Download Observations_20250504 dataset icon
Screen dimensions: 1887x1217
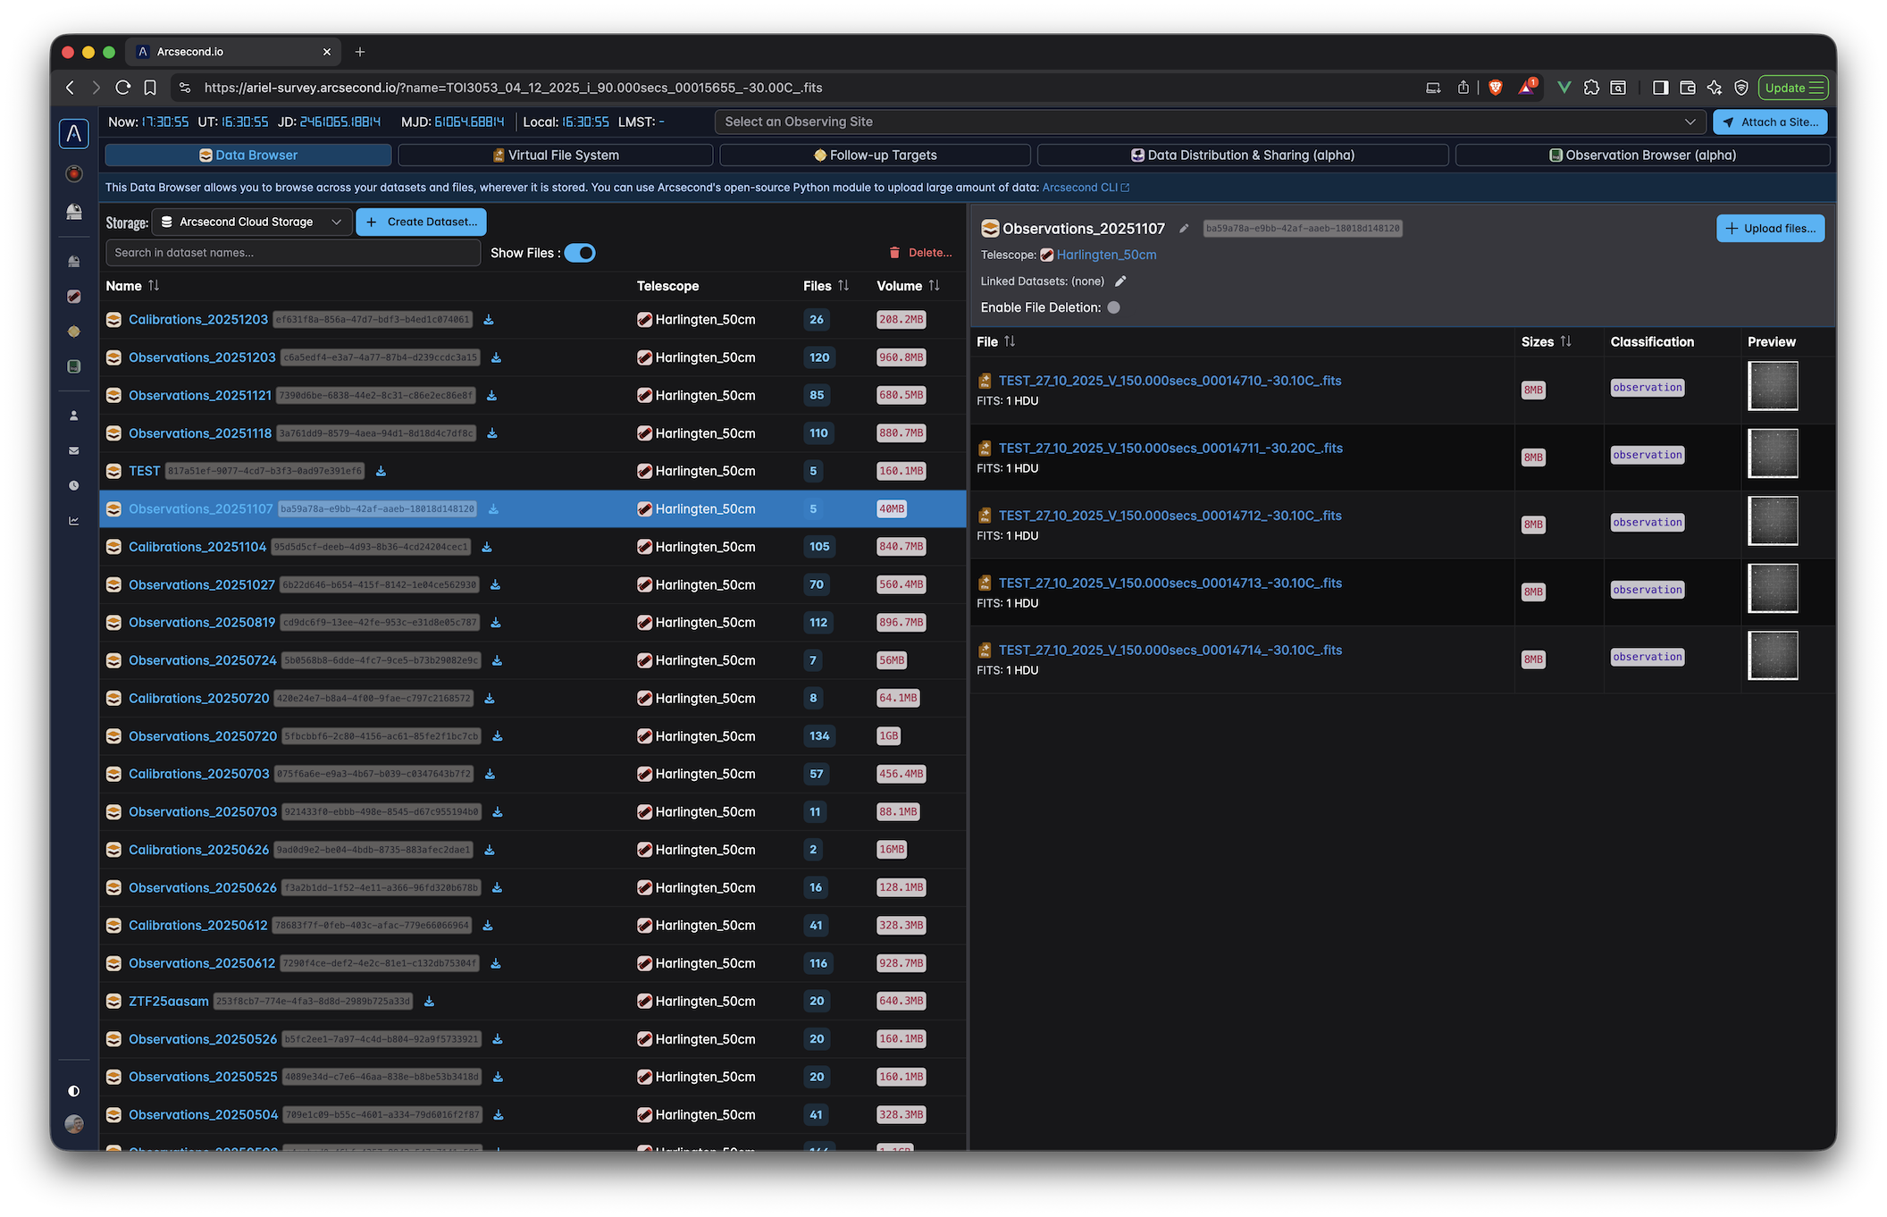[499, 1115]
